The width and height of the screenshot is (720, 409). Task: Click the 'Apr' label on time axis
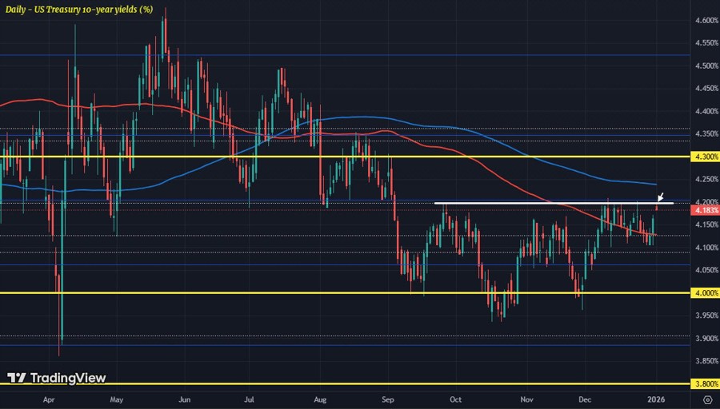point(49,399)
